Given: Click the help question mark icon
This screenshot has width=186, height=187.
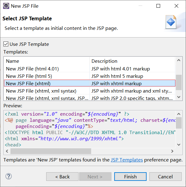Looking at the screenshot, I should coord(9,177).
